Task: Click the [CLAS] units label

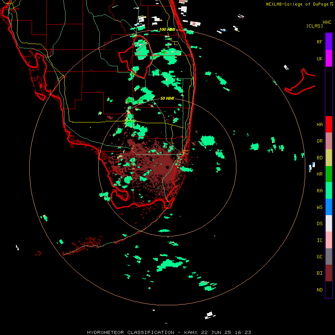Action: click(315, 26)
